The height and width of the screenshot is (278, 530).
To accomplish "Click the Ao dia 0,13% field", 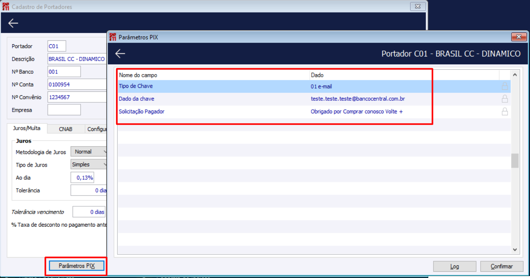I will tap(82, 178).
